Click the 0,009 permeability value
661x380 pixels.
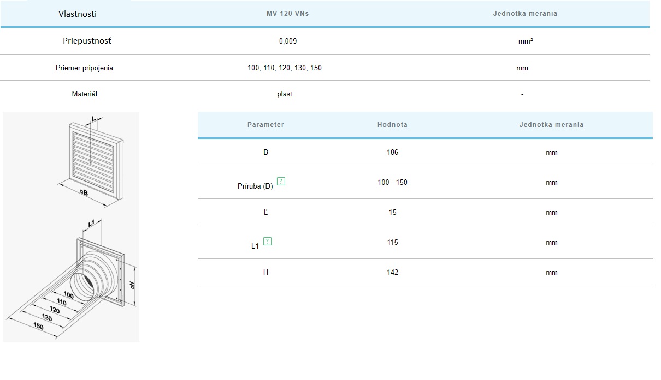[288, 41]
